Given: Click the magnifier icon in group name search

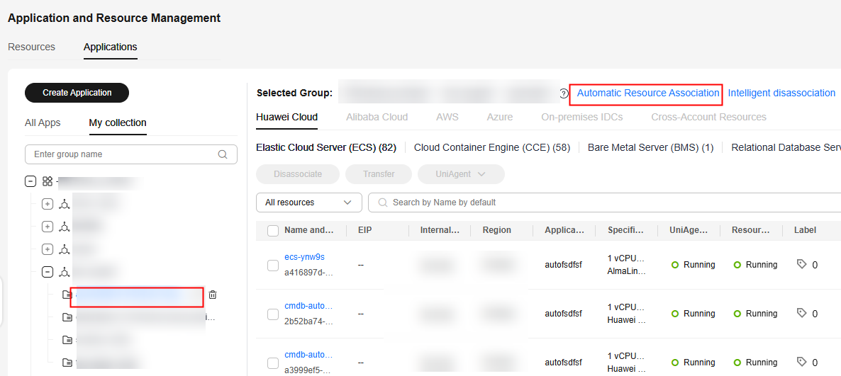Looking at the screenshot, I should coord(223,154).
